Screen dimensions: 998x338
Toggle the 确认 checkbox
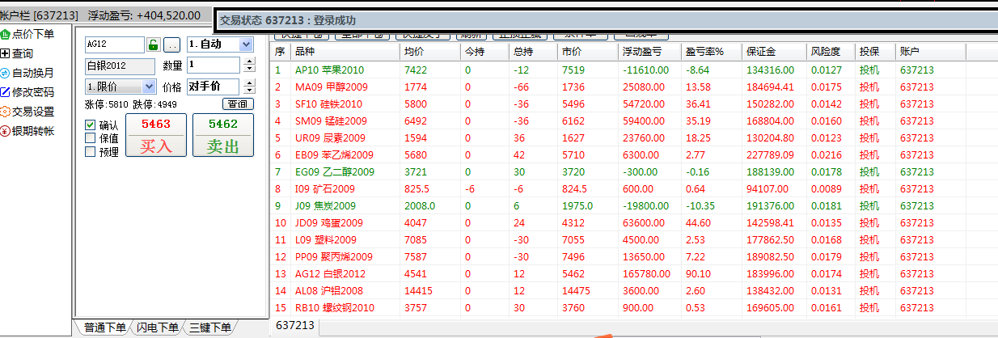point(91,125)
